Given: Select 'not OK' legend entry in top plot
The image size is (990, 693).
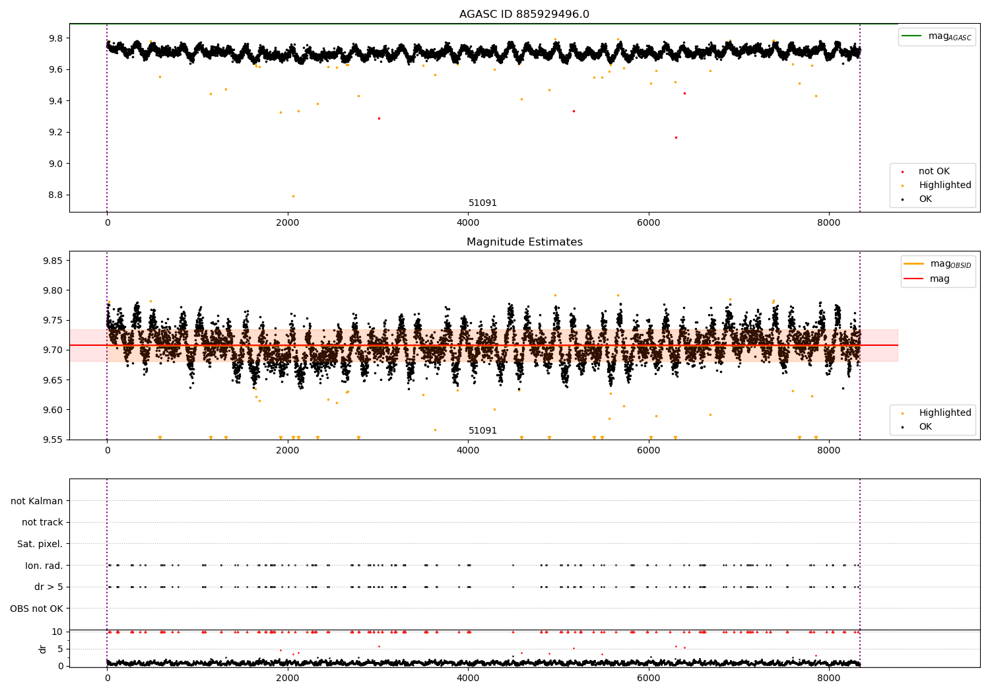Looking at the screenshot, I should (933, 172).
